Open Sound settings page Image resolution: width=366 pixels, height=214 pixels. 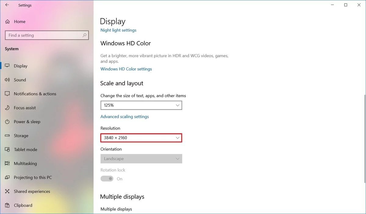pos(47,80)
